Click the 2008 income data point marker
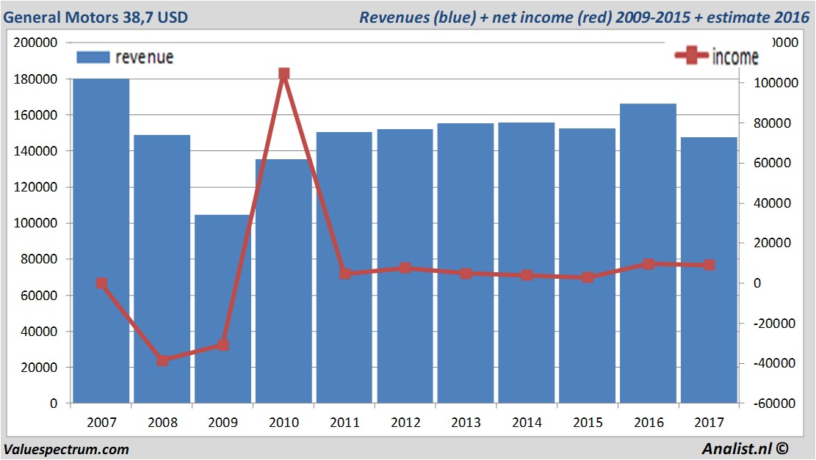Image resolution: width=816 pixels, height=460 pixels. (x=162, y=359)
